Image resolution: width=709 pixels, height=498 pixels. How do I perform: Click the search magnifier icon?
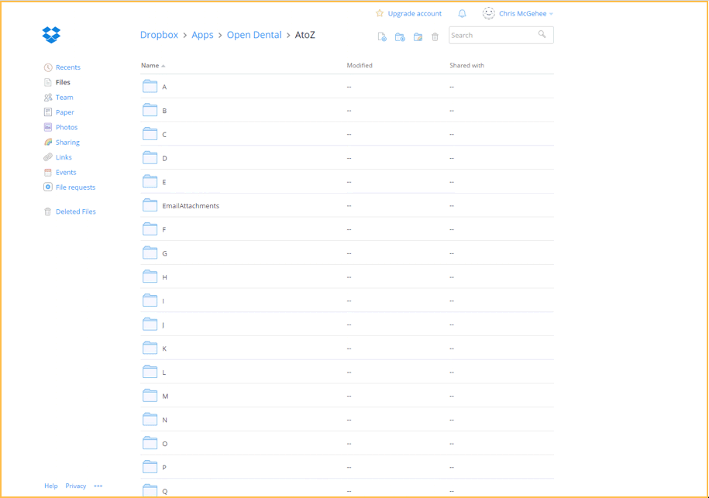click(542, 34)
